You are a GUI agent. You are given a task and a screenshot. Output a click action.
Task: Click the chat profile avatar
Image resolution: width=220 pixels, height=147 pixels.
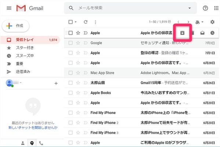(10, 83)
